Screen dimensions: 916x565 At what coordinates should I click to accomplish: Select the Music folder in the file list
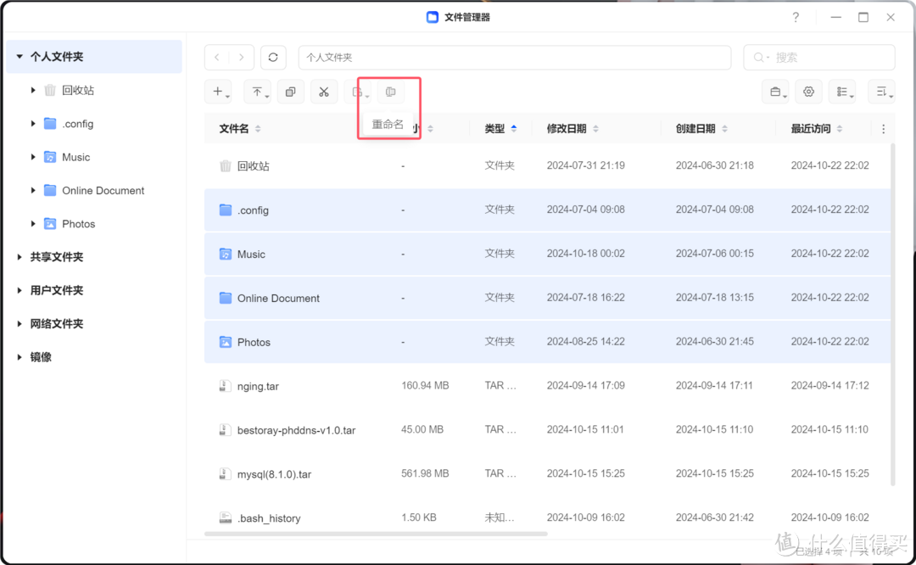252,253
